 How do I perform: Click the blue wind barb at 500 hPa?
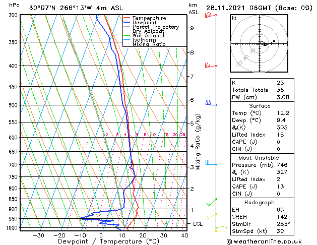point(211,103)
